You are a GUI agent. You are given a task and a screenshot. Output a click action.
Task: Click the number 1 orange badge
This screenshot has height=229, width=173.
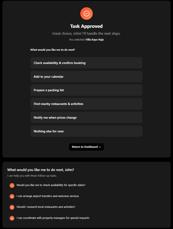12,185
